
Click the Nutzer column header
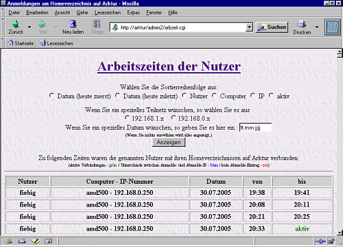(27, 182)
